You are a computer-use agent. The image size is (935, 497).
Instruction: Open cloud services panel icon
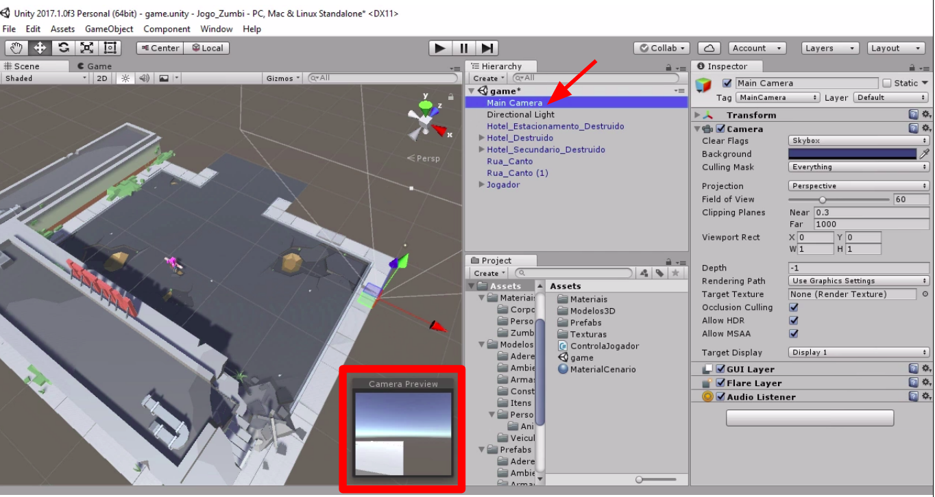[709, 48]
